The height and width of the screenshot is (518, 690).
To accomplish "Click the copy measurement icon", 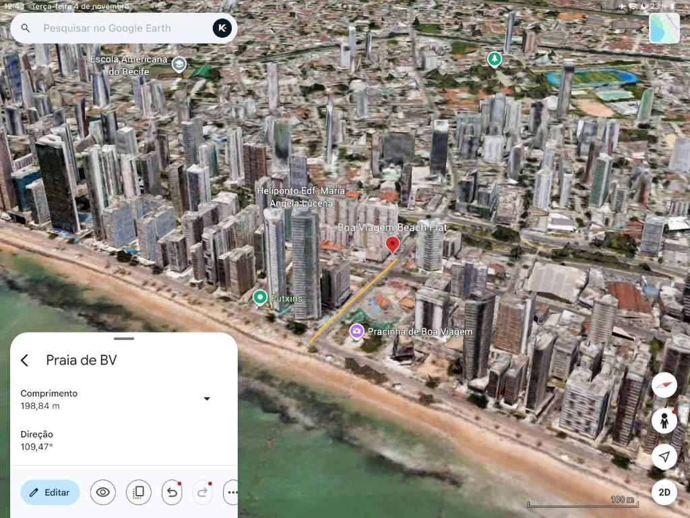I will pyautogui.click(x=137, y=492).
